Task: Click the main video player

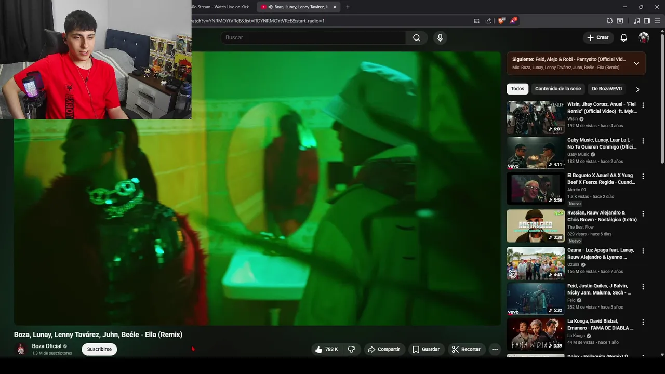Action: pos(257,188)
